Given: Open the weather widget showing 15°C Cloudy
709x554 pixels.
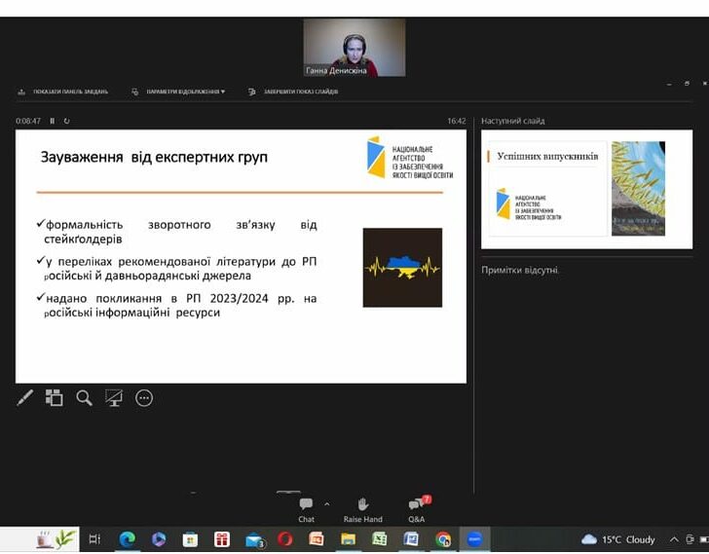Looking at the screenshot, I should tap(618, 539).
